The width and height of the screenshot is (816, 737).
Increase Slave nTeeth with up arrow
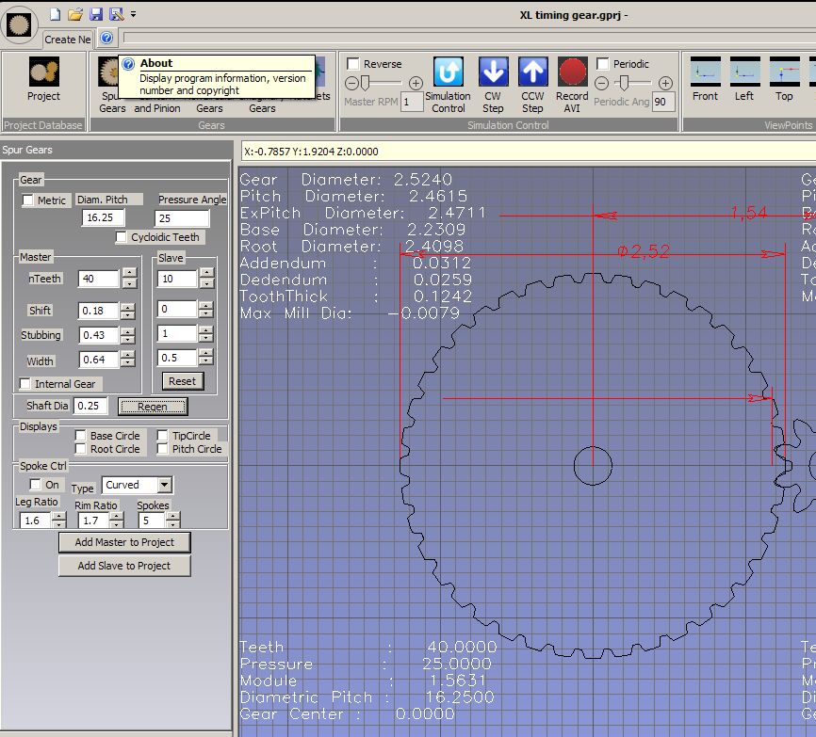click(x=206, y=273)
